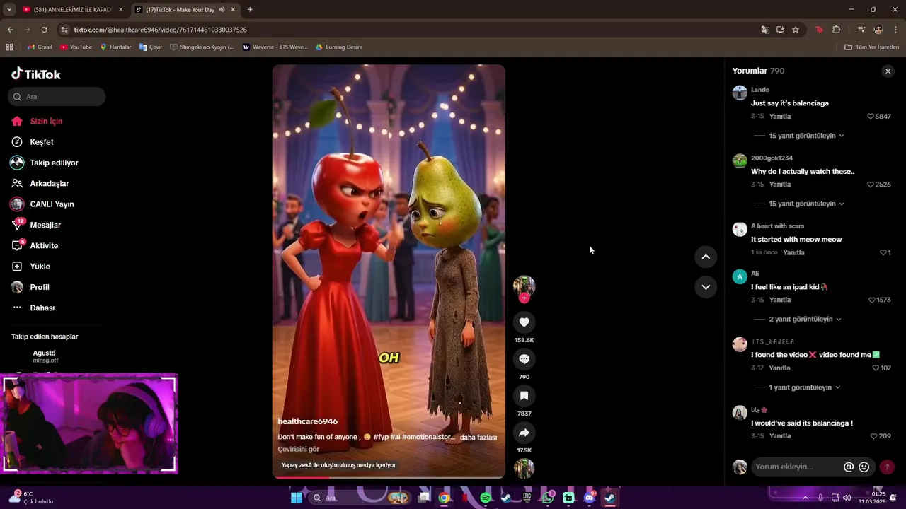Open the Yükle upload page
The width and height of the screenshot is (906, 509).
(40, 267)
